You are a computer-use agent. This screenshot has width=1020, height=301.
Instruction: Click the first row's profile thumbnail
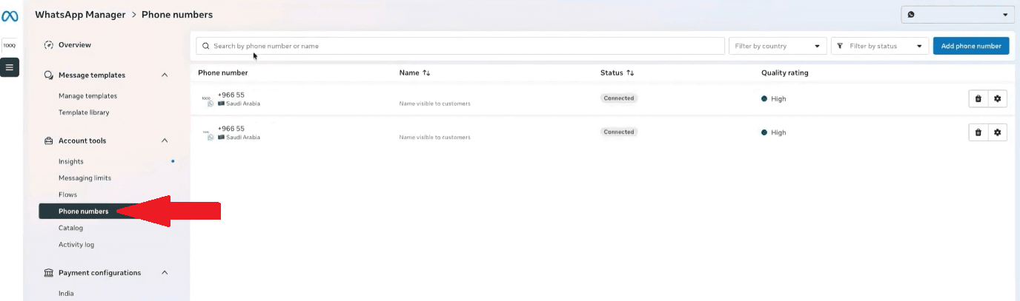click(x=206, y=98)
